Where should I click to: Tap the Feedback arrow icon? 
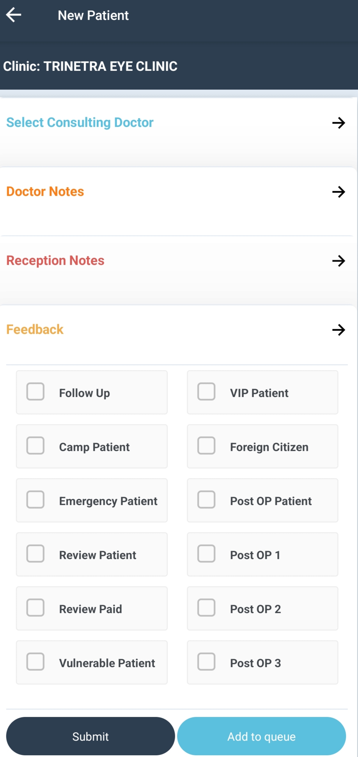pos(338,330)
